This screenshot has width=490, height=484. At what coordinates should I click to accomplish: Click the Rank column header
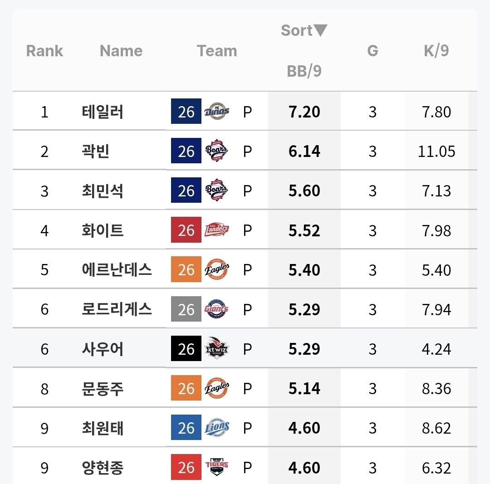click(x=44, y=51)
